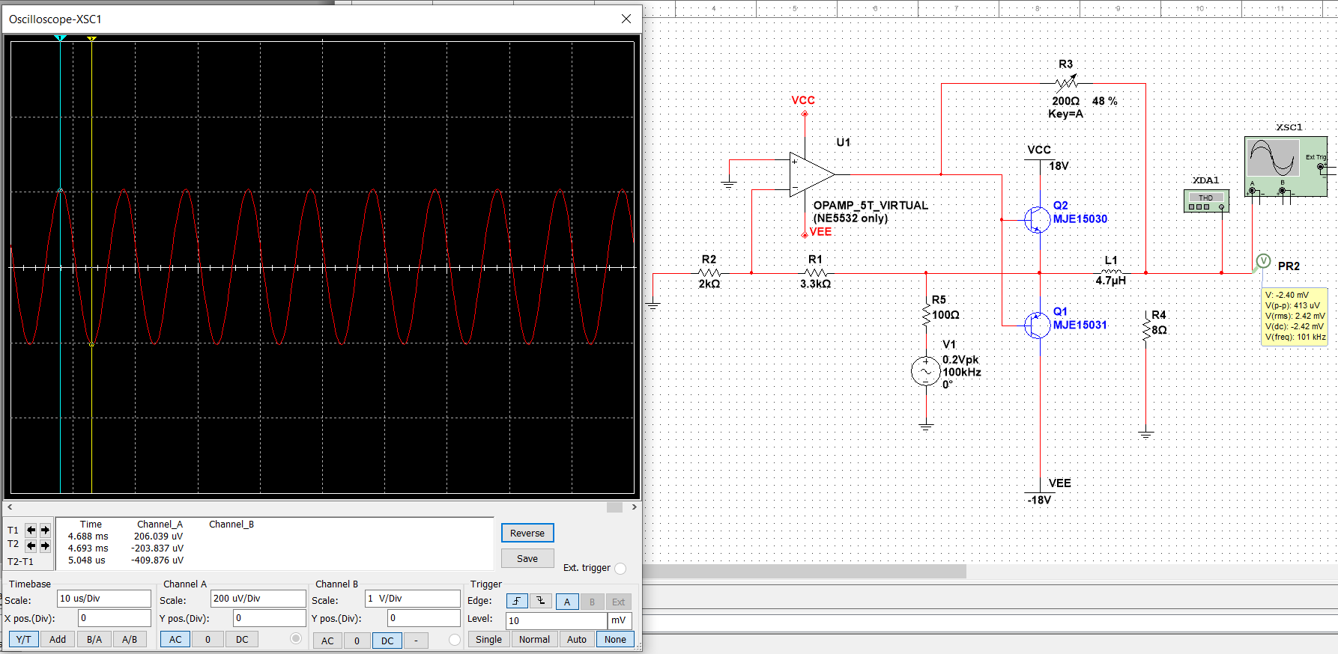Image resolution: width=1338 pixels, height=654 pixels.
Task: Select rising edge trigger icon
Action: 517,601
